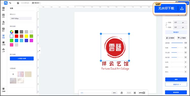Image resolution: width=190 pixels, height=96 pixels.
Task: Adjust the saturation slider
Action: tap(177, 57)
